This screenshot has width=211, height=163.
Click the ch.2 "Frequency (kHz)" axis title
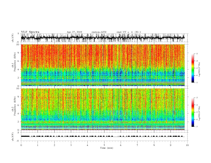tap(15, 106)
